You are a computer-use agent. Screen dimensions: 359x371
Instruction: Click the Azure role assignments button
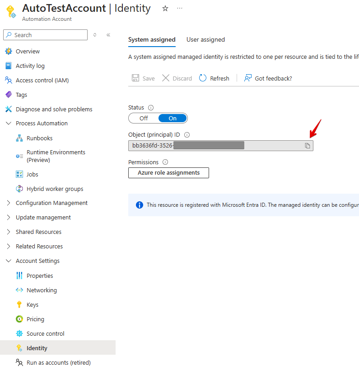pos(168,173)
